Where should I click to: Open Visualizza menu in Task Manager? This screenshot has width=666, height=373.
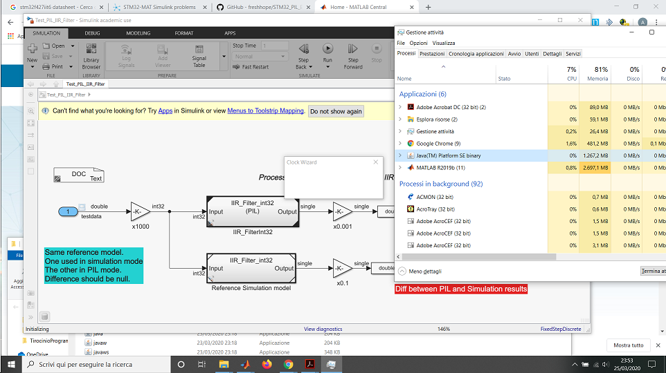click(444, 43)
